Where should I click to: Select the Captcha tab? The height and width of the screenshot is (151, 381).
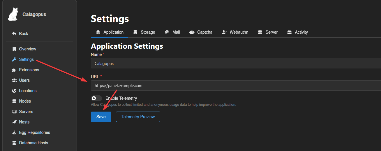[x=201, y=32]
